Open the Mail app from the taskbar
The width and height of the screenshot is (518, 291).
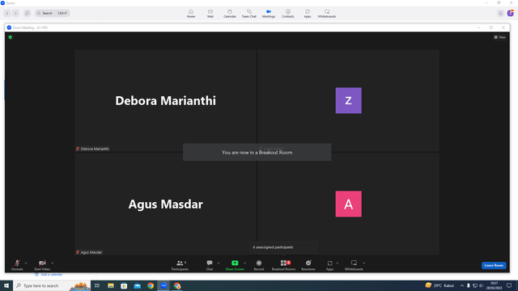tap(137, 285)
